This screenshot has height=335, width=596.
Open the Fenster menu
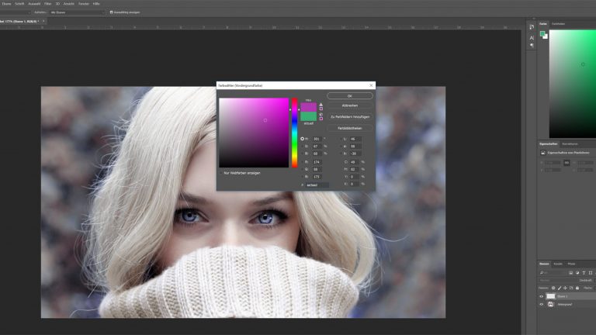pos(82,4)
